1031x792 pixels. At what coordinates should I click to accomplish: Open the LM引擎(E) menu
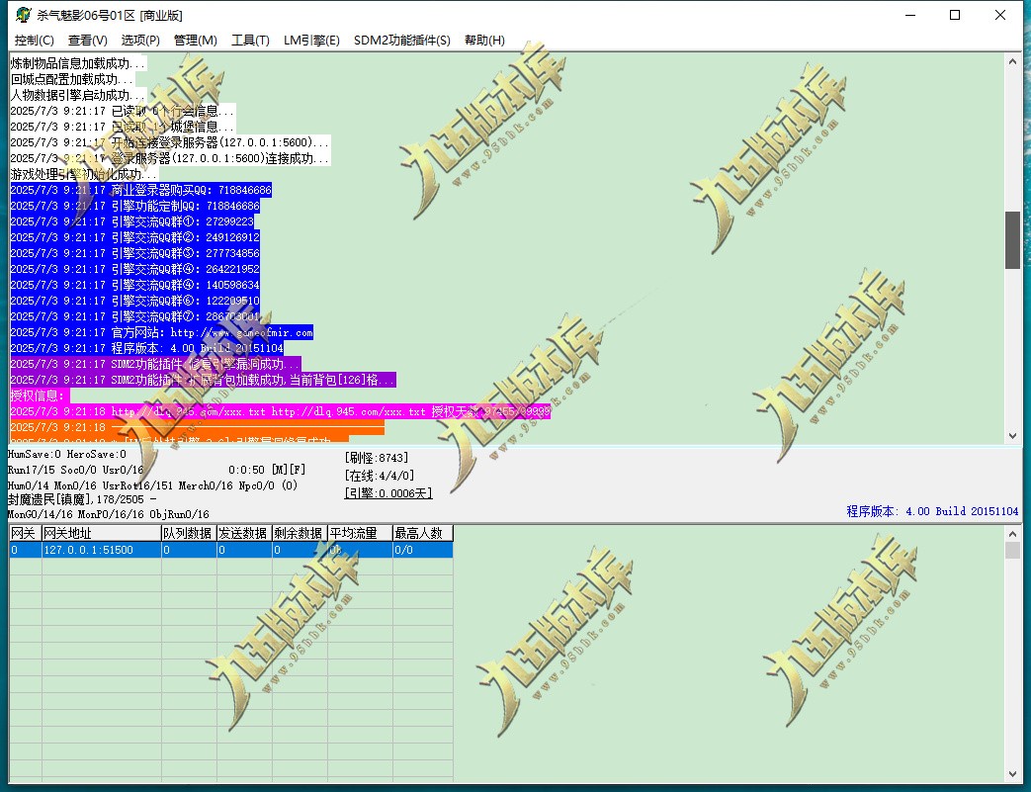click(311, 41)
